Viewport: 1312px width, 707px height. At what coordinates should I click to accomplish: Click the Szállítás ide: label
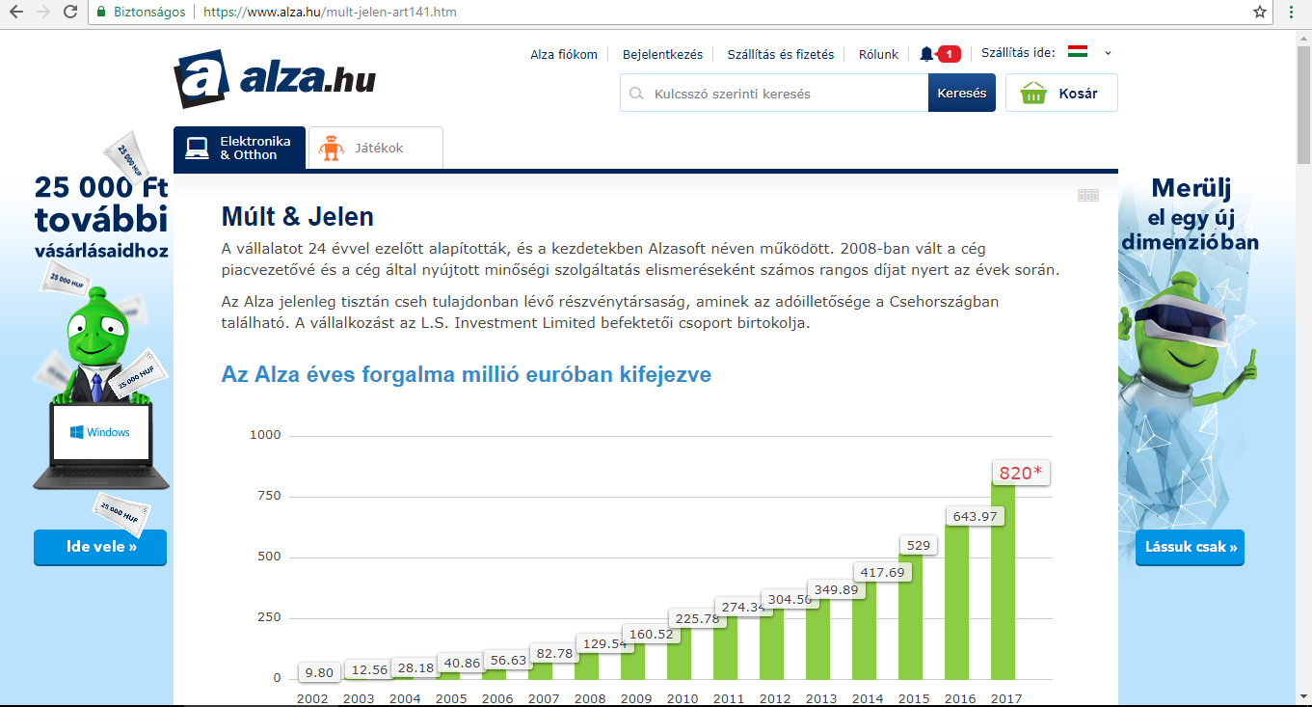(1018, 53)
